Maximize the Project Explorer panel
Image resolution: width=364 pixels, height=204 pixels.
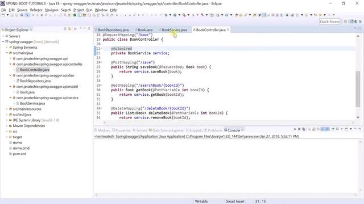(89, 29)
